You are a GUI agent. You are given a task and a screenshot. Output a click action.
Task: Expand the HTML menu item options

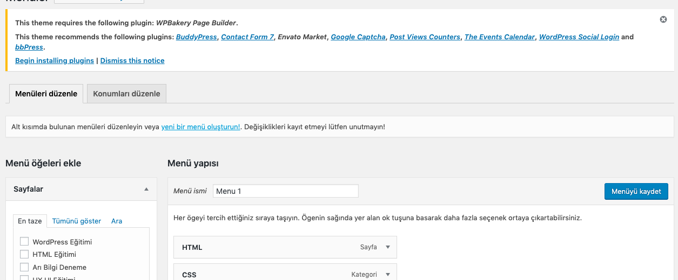(387, 247)
